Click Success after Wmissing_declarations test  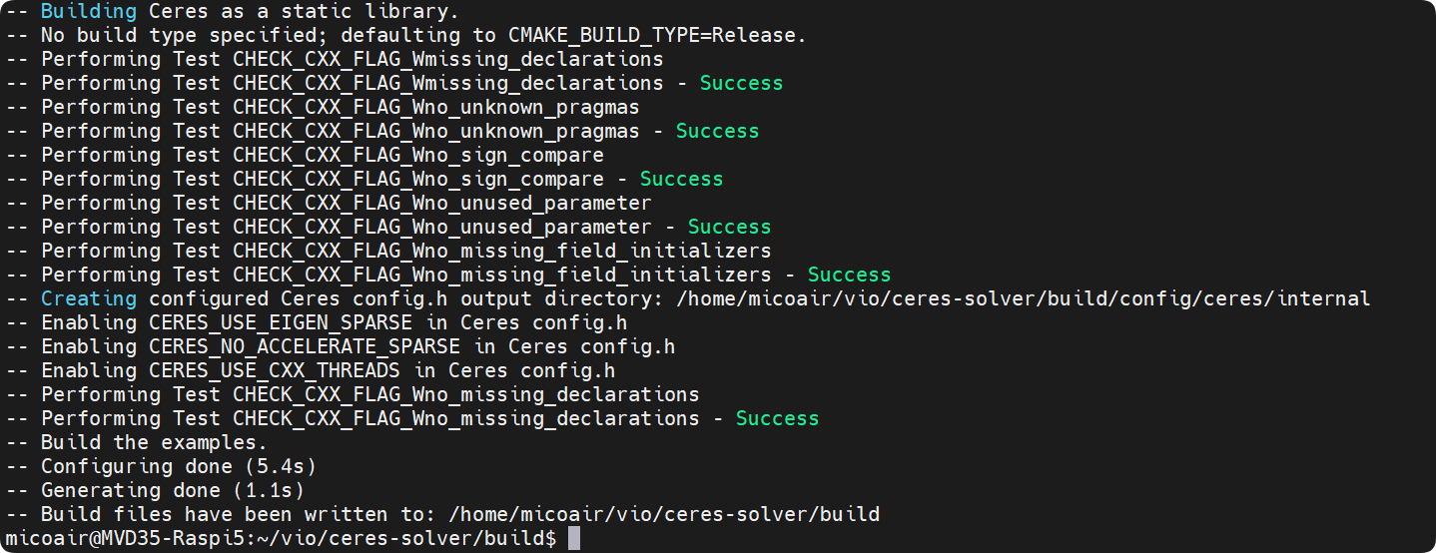(741, 83)
